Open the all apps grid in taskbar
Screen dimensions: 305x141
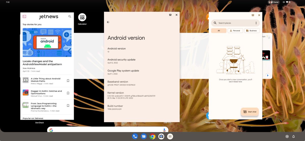[170, 136]
